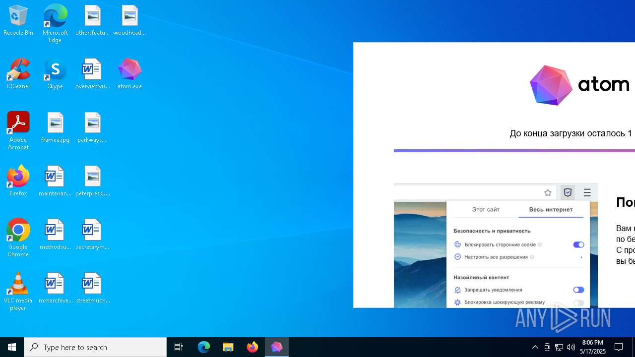This screenshot has width=635, height=357.
Task: Open Task View on the taskbar
Action: (x=179, y=347)
